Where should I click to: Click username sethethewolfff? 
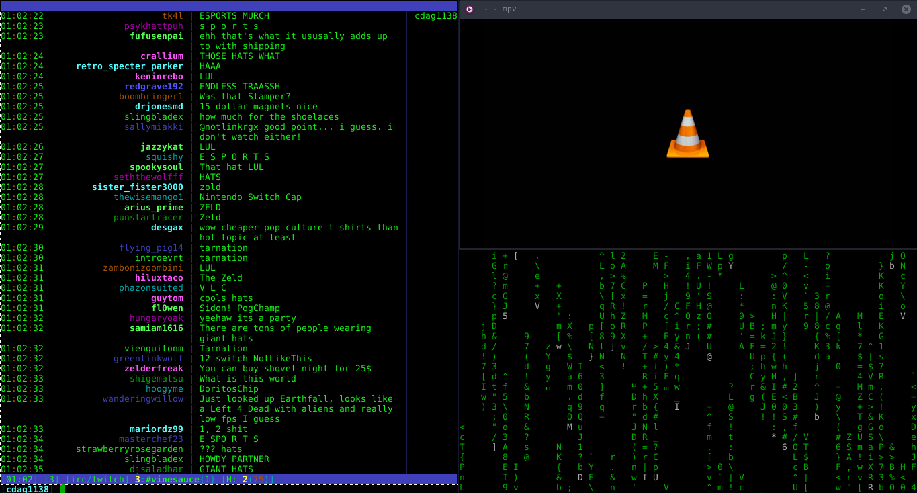coord(148,177)
